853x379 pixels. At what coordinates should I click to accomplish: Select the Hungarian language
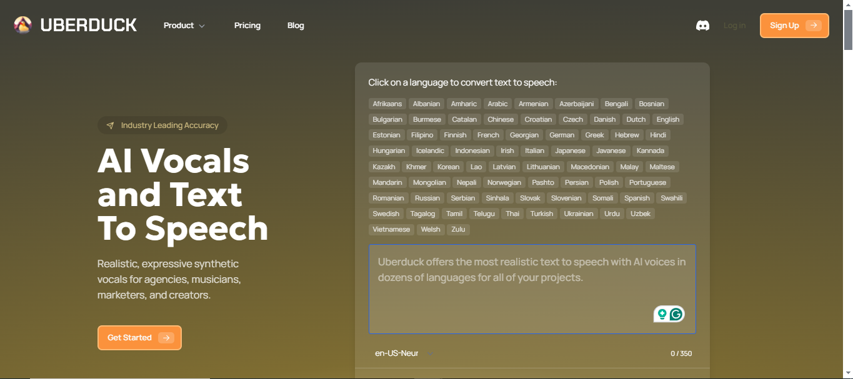pos(389,150)
